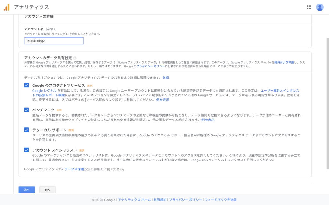The width and height of the screenshot is (329, 205).
Task: Click the help icon beside アカウントのデータ共有設定
Action: coord(75,58)
